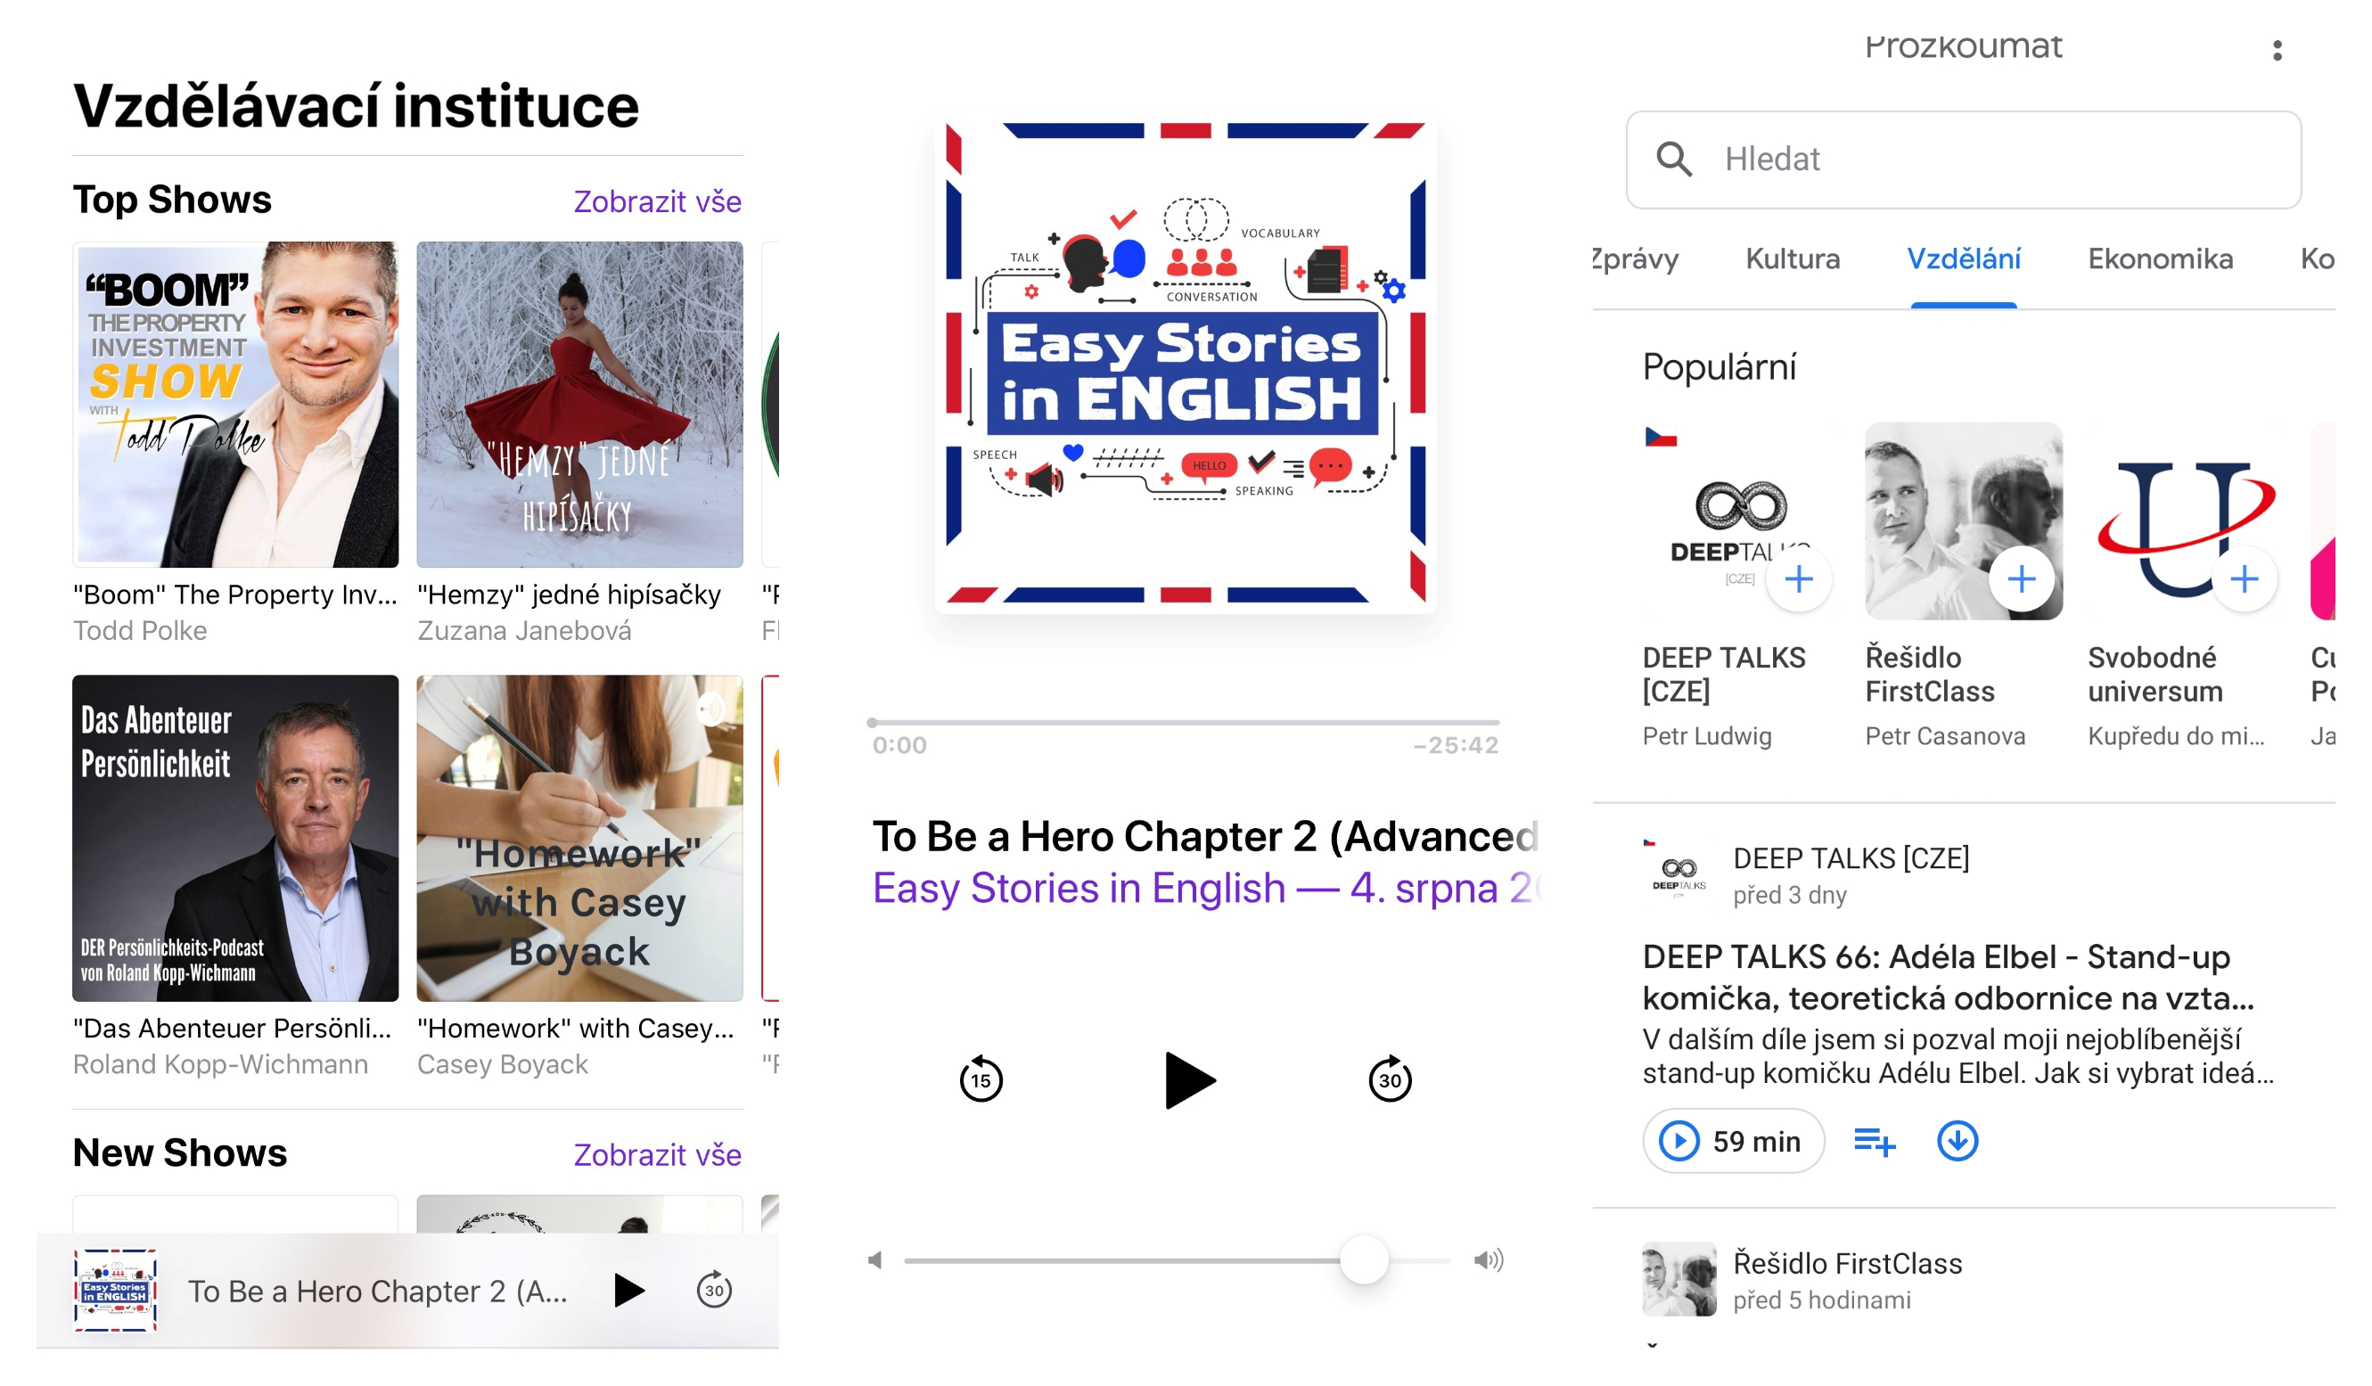2372x1386 pixels.
Task: Play the 59 min DEEP TALKS episode
Action: [x=1733, y=1140]
